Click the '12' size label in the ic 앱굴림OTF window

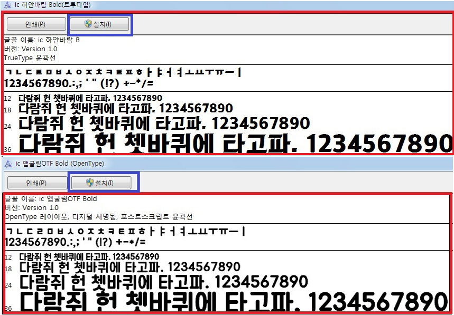click(x=8, y=257)
